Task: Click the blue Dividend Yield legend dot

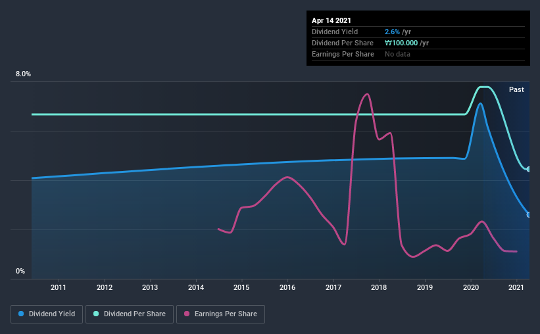Action: 21,314
